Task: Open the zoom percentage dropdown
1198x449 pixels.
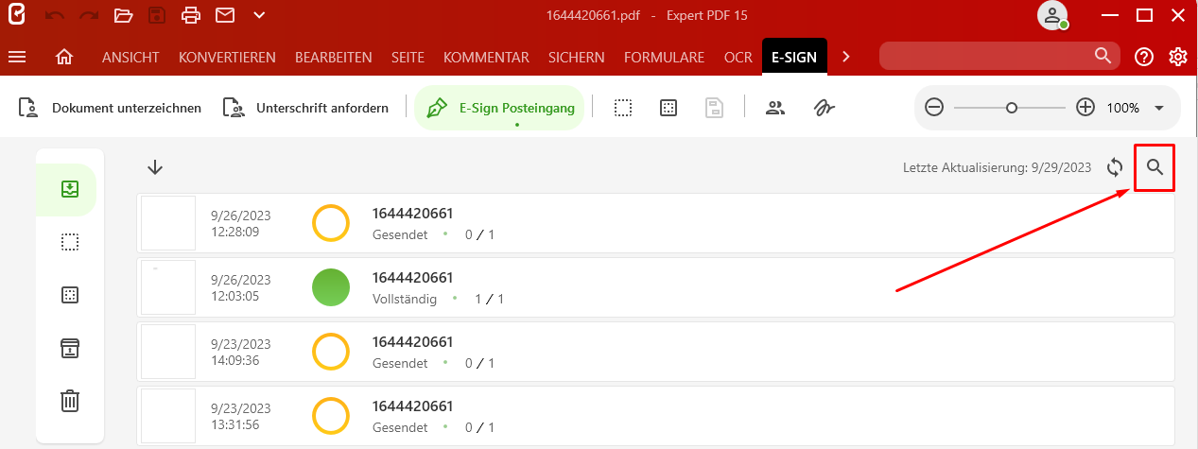Action: tap(1159, 108)
